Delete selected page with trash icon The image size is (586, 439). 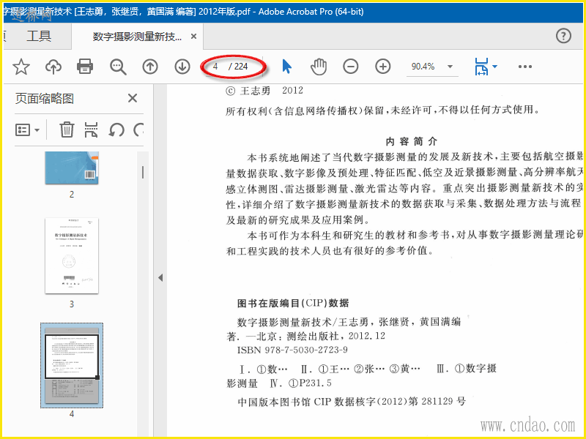(67, 130)
